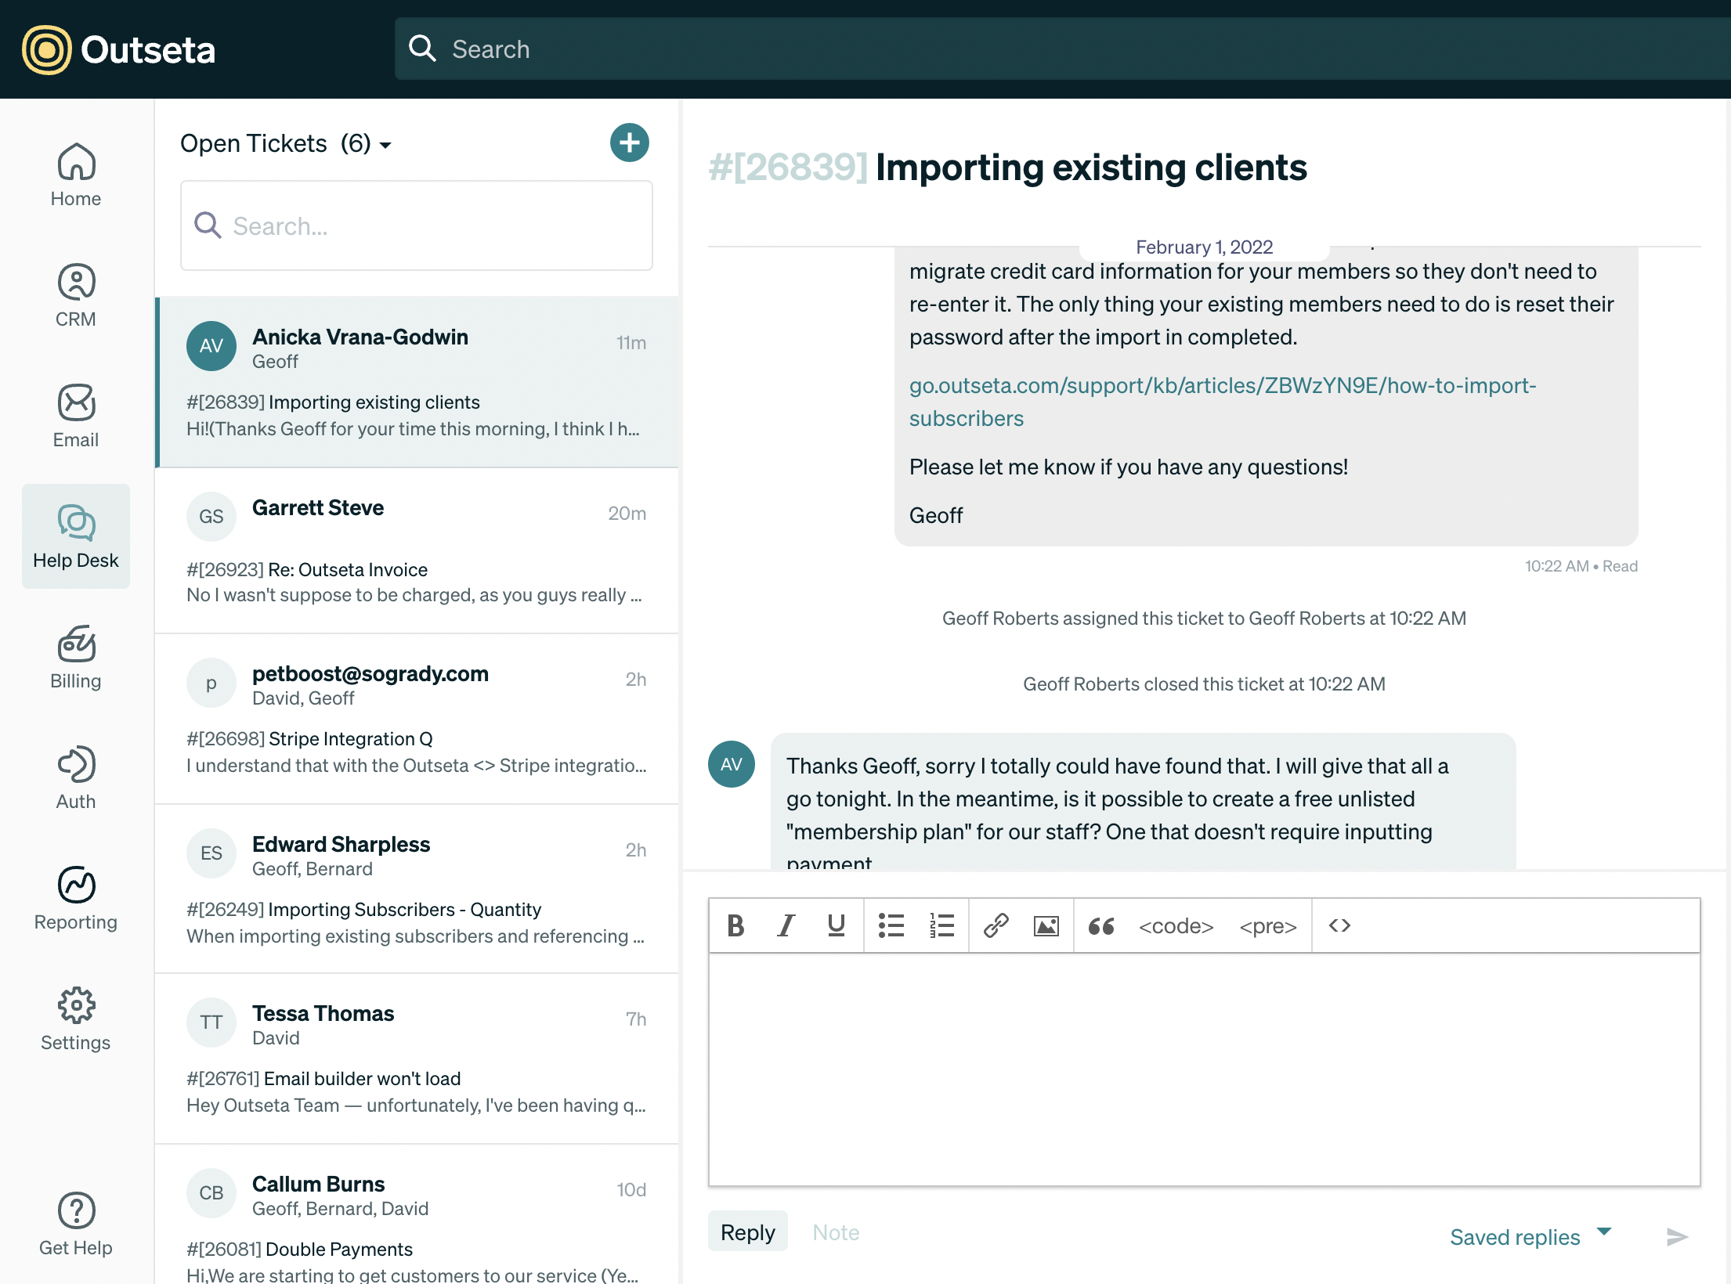Open Billing in the sidebar
The image size is (1731, 1284).
tap(76, 658)
